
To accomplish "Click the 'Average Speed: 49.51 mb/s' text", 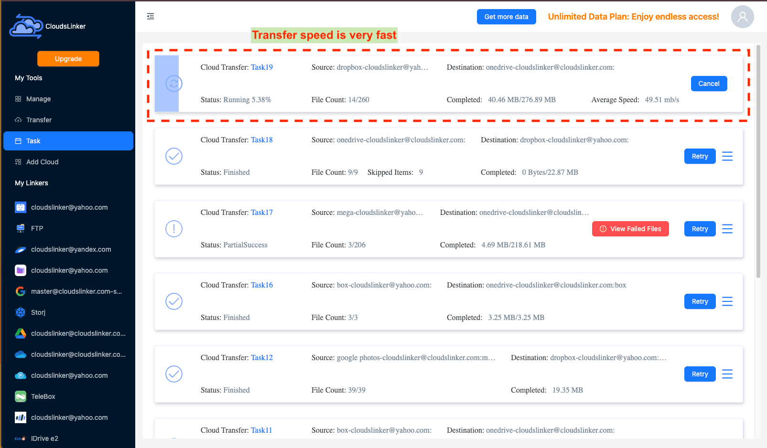I will tap(635, 100).
